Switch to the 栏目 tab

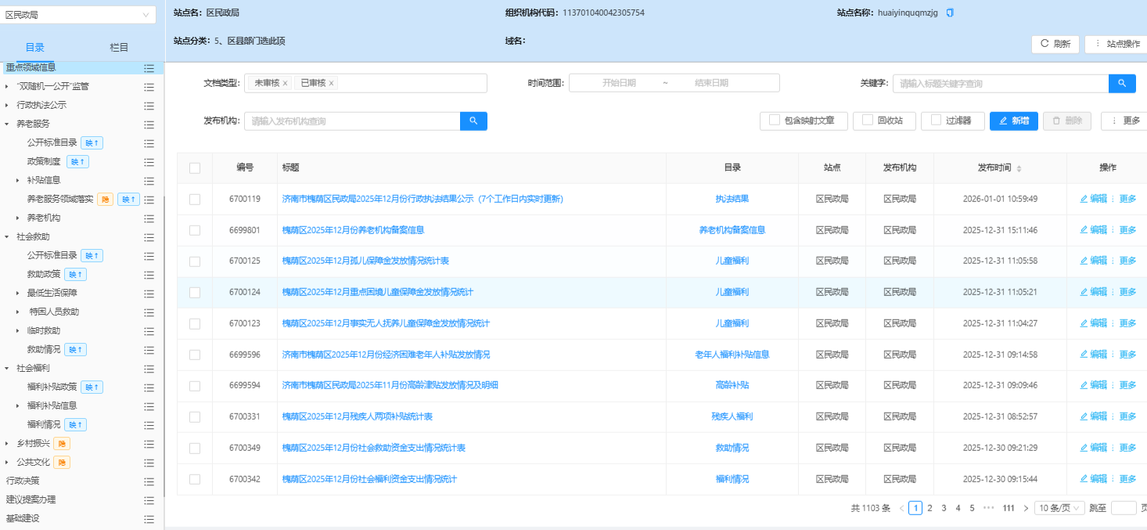click(x=119, y=47)
